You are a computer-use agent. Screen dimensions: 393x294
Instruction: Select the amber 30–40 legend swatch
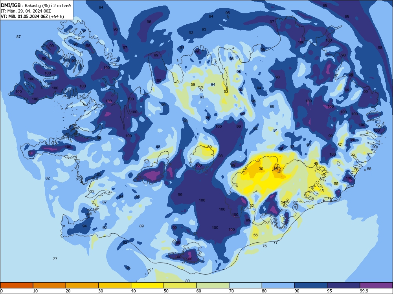(x=115, y=285)
